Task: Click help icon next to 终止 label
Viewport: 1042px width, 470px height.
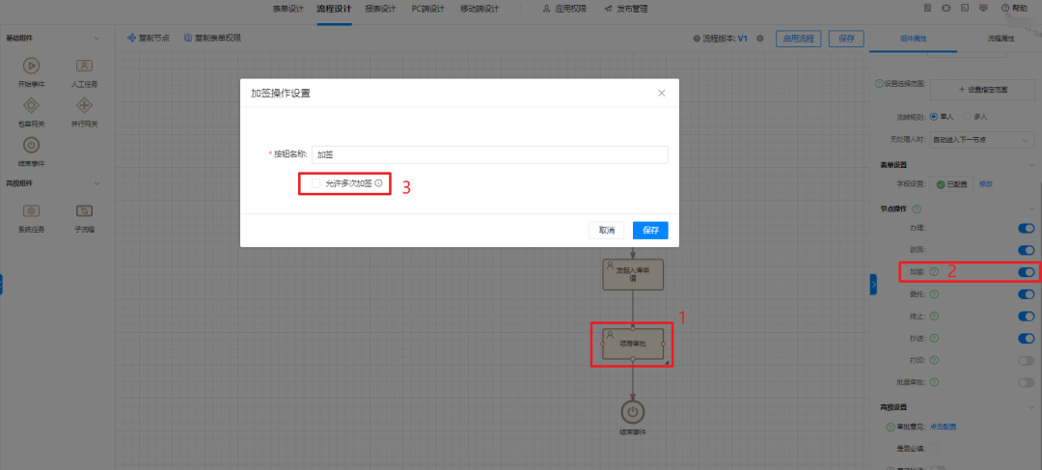Action: [934, 316]
